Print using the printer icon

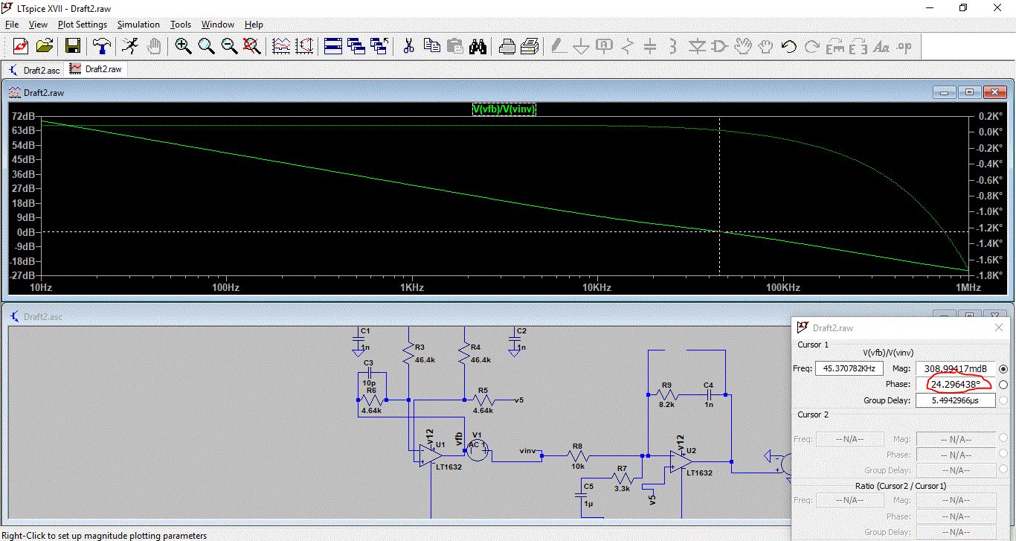pos(530,46)
